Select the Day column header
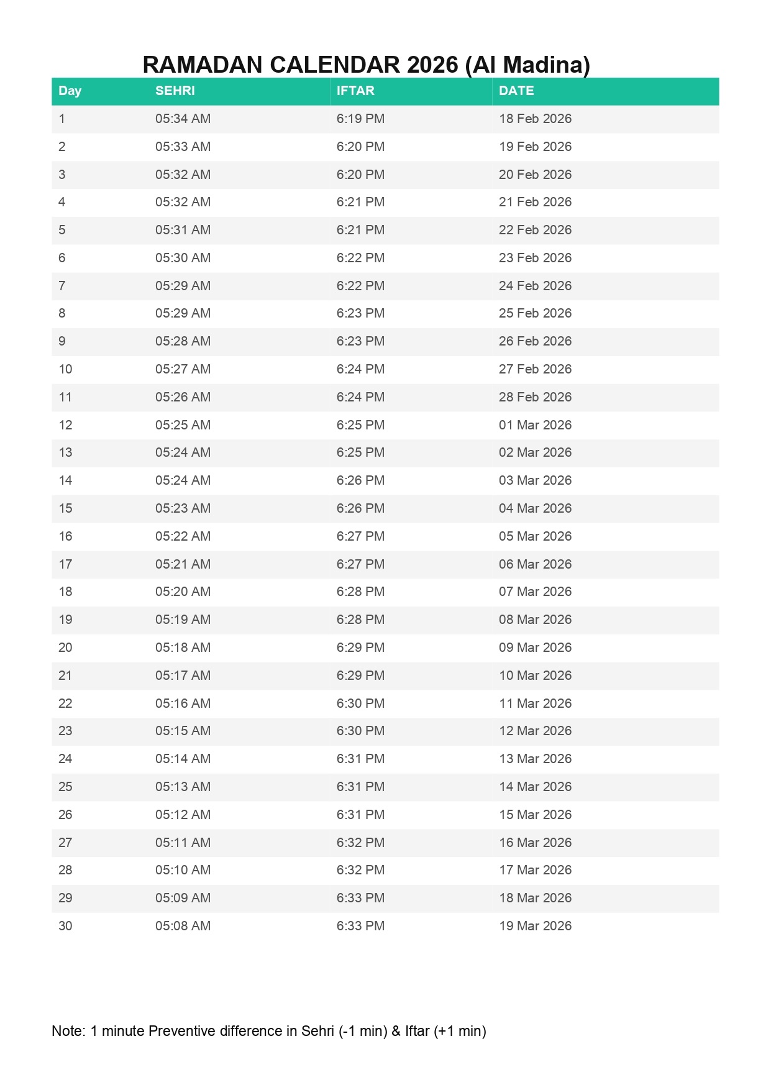 pyautogui.click(x=70, y=91)
